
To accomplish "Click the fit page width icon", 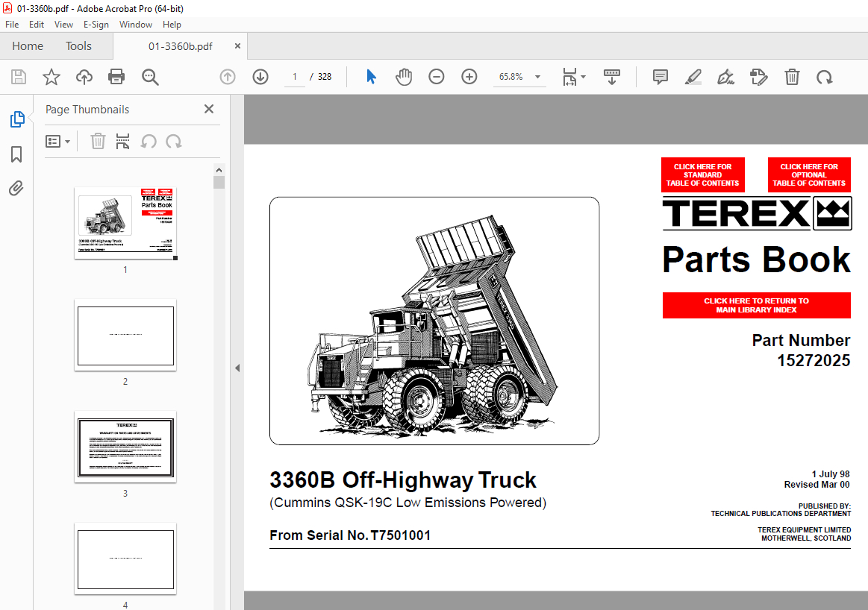I will (x=569, y=77).
